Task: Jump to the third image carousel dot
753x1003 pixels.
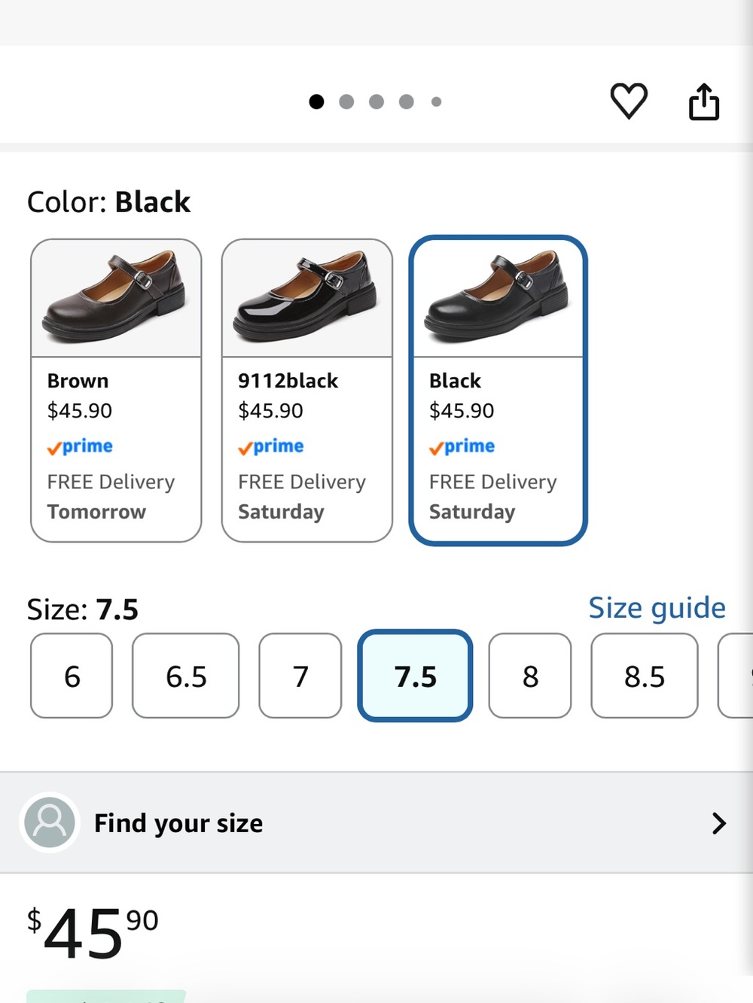Action: pyautogui.click(x=376, y=102)
